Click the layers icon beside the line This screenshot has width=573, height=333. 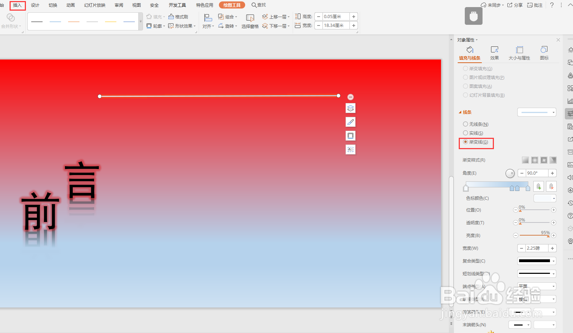point(351,108)
